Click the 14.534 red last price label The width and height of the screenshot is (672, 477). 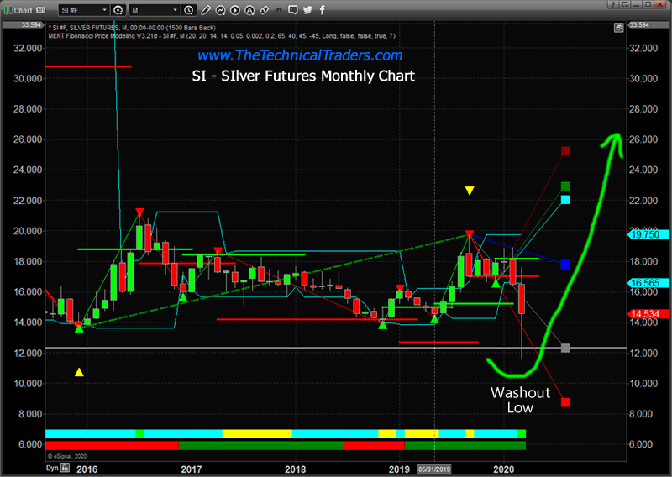pos(647,314)
